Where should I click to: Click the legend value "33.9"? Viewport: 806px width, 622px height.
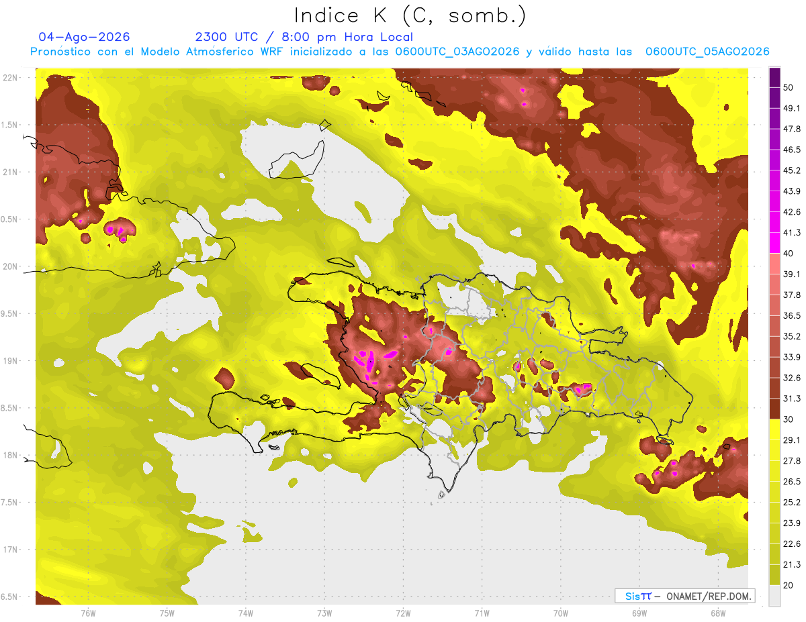tap(792, 357)
